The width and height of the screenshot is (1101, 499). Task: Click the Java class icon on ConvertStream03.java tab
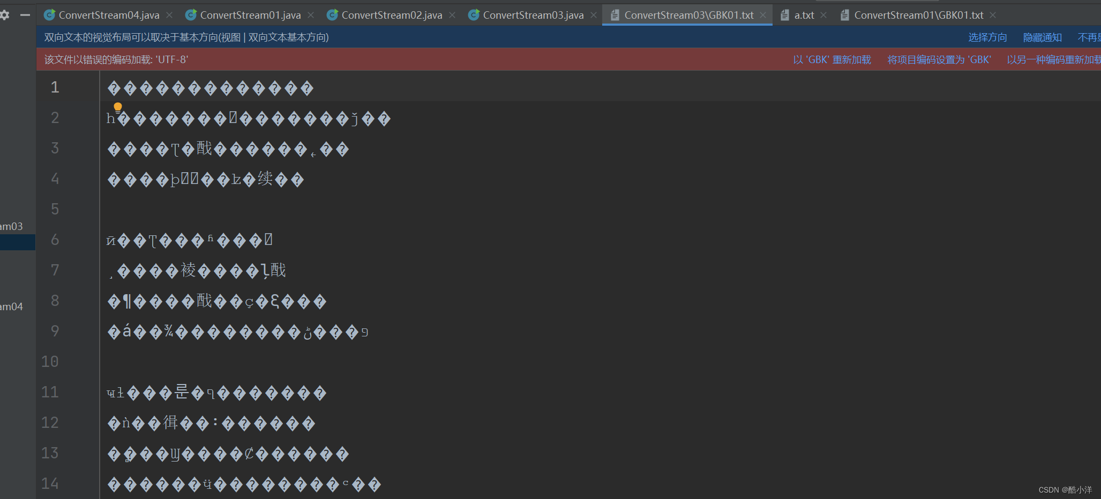point(474,15)
